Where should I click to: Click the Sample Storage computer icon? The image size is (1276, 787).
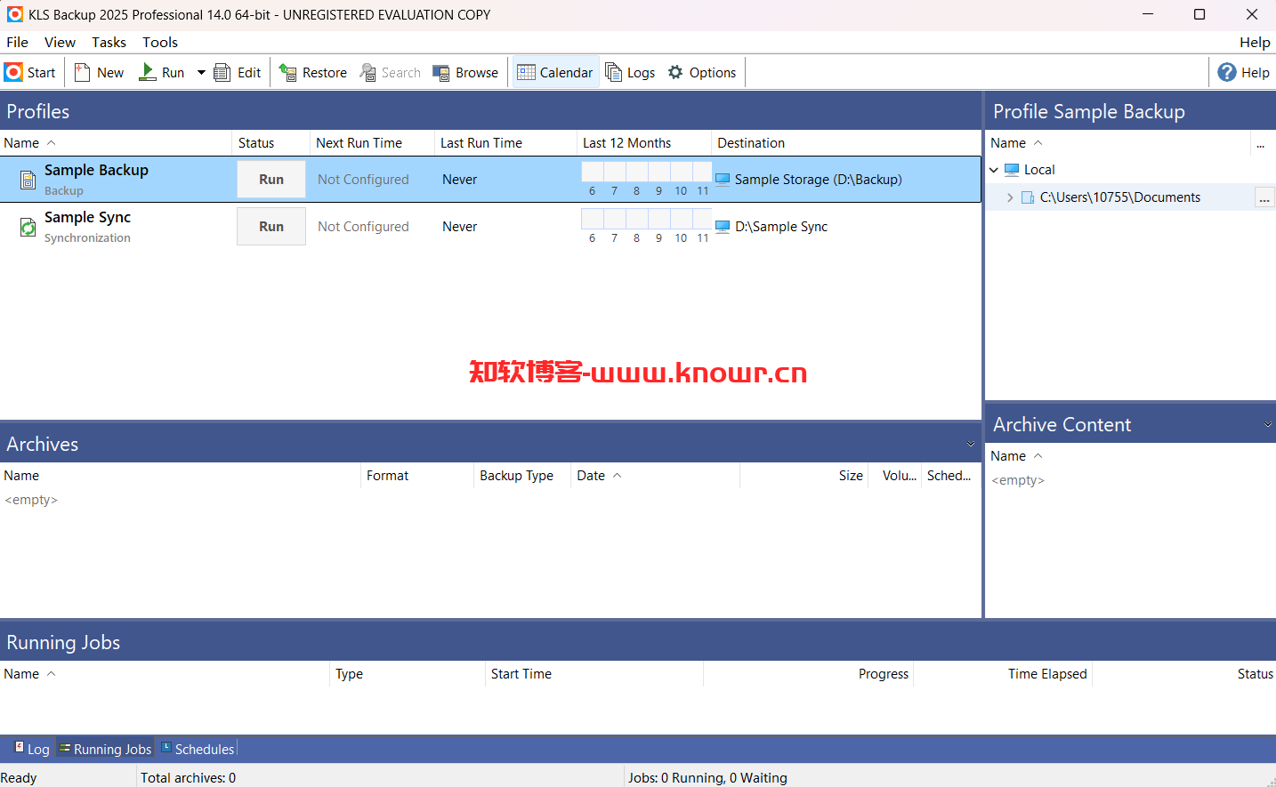[x=723, y=179]
